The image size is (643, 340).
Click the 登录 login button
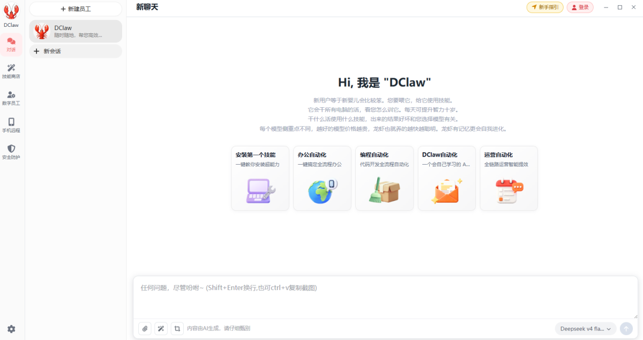click(580, 8)
